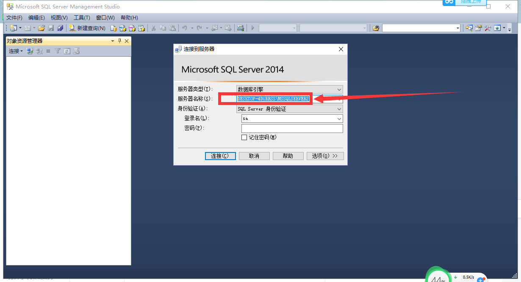The image size is (521, 282).
Task: Close the 对象资源管理器 panel
Action: click(x=127, y=41)
